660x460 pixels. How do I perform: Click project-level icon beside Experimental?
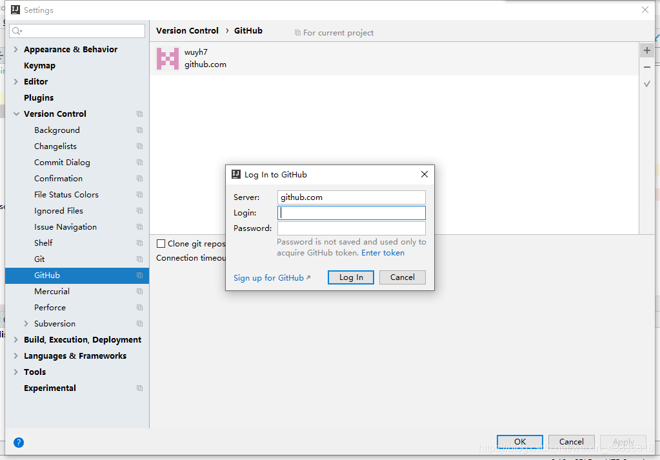tap(140, 388)
